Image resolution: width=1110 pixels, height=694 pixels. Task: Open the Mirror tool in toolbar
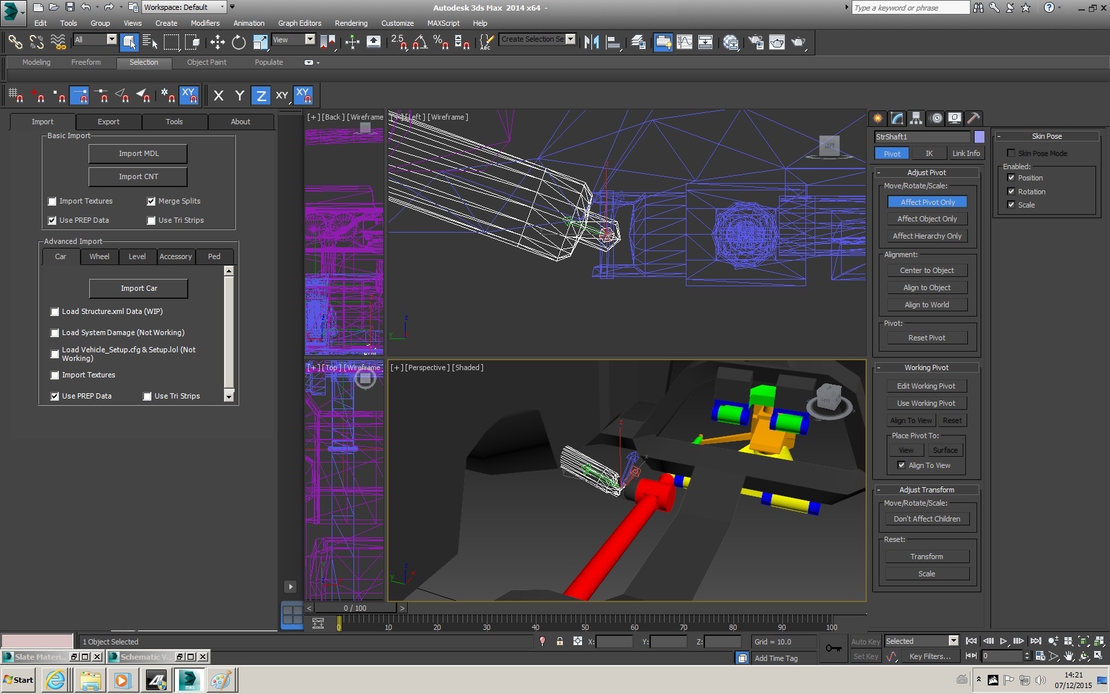591,42
